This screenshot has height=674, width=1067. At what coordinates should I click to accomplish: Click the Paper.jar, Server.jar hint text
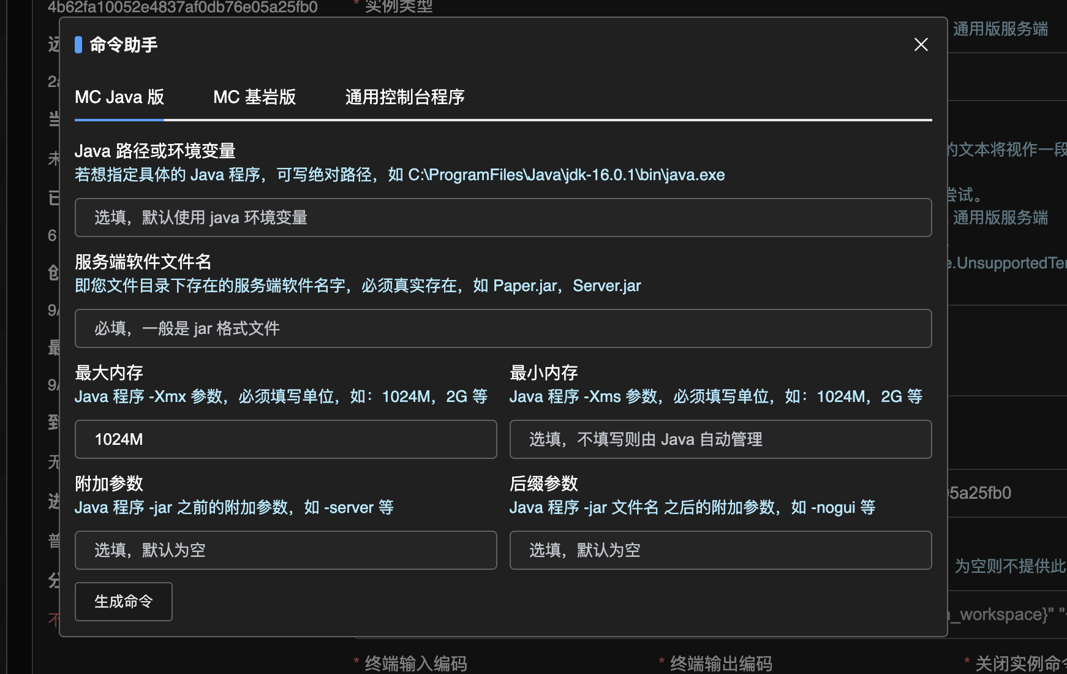coord(358,286)
